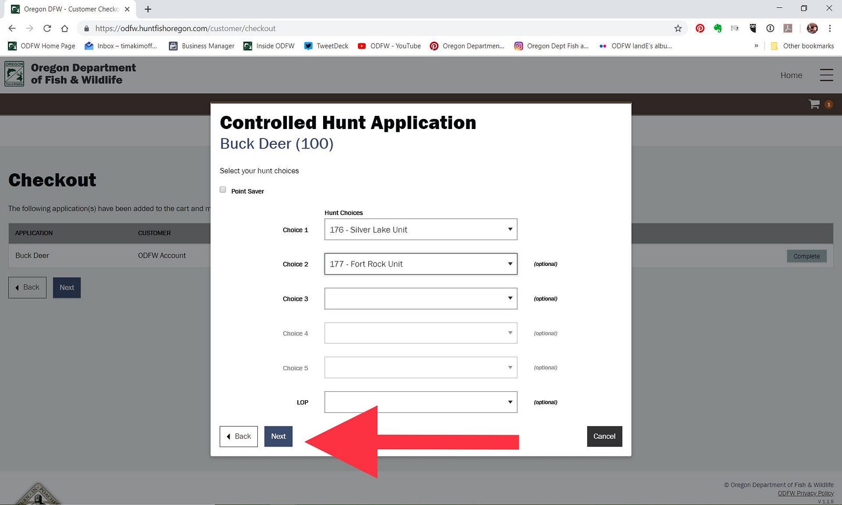Bookmark this page with the star icon

pos(678,28)
